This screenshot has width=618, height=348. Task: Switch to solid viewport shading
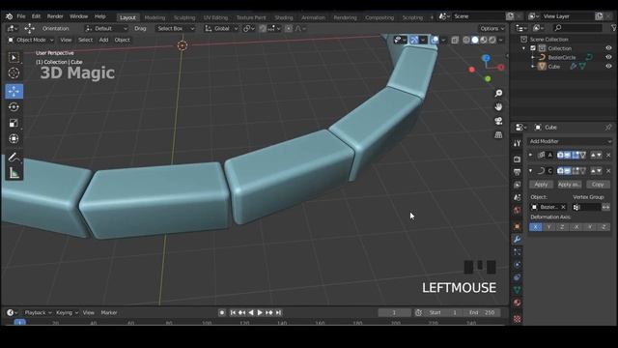475,40
